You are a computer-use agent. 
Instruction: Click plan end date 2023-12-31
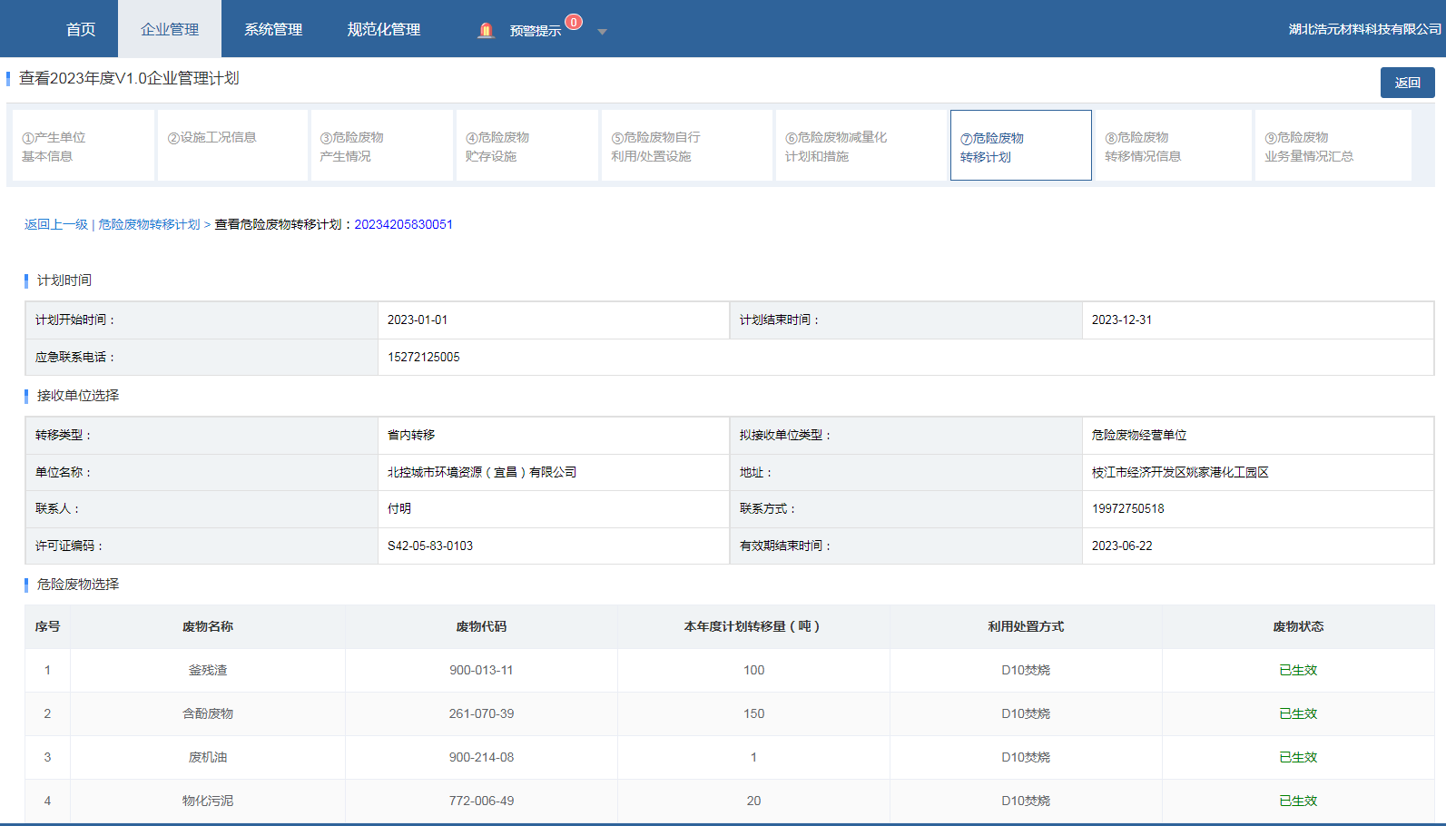point(1122,320)
